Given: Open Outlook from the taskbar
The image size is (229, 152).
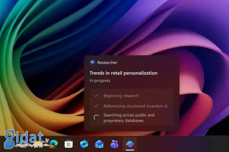Looking at the screenshot, I should click(99, 144).
